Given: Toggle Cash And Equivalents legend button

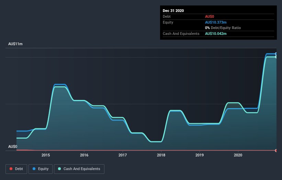Looking at the screenshot, I should (79, 169).
